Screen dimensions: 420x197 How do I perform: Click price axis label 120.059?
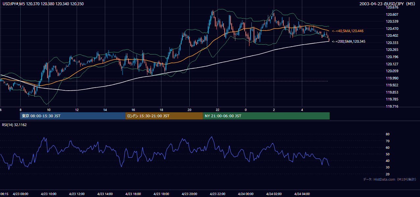(x=392, y=71)
